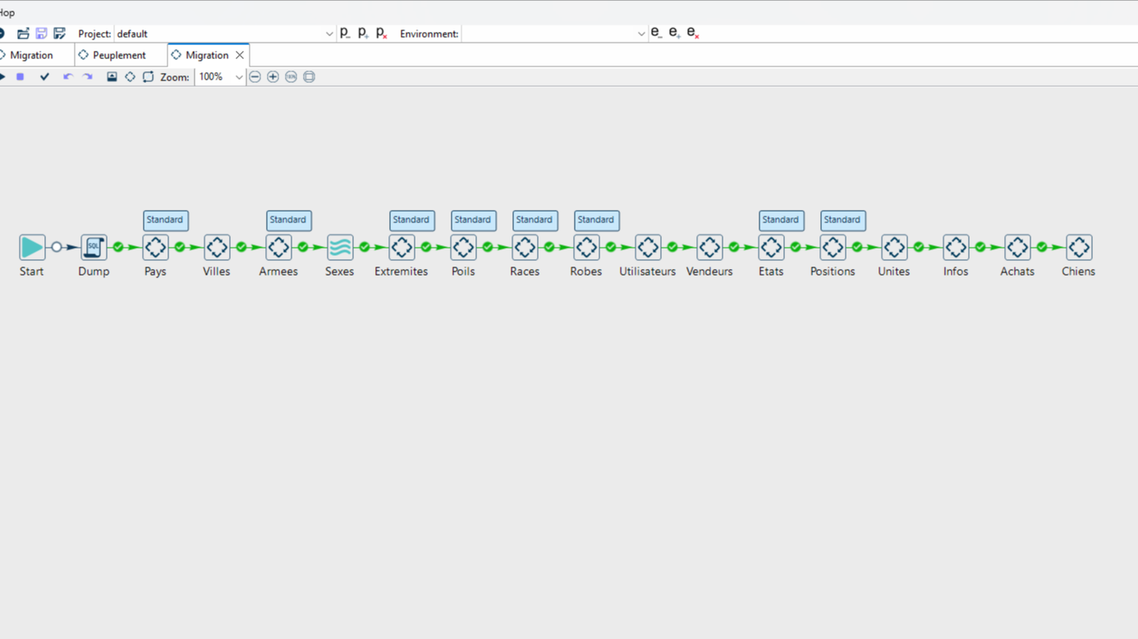Screen dimensions: 1138x639
Task: Close the active Migration tab
Action: point(240,55)
